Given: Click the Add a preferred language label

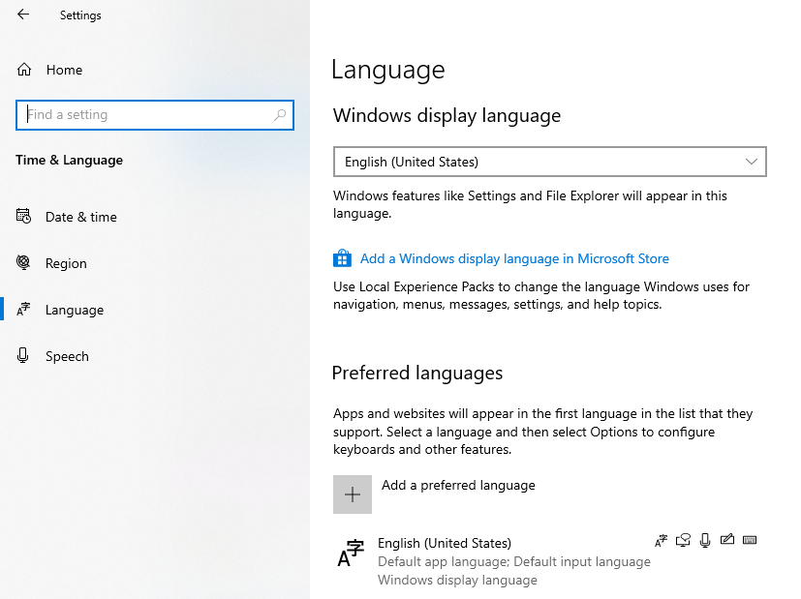Looking at the screenshot, I should point(458,485).
